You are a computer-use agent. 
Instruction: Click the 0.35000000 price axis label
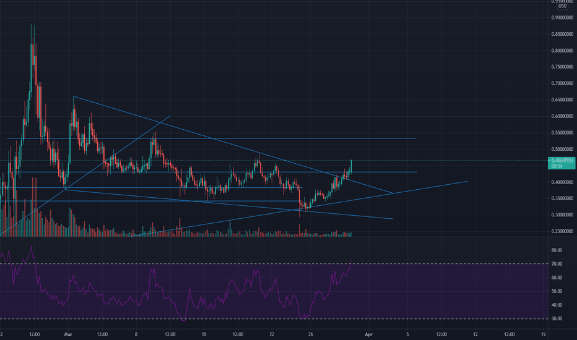coord(562,198)
